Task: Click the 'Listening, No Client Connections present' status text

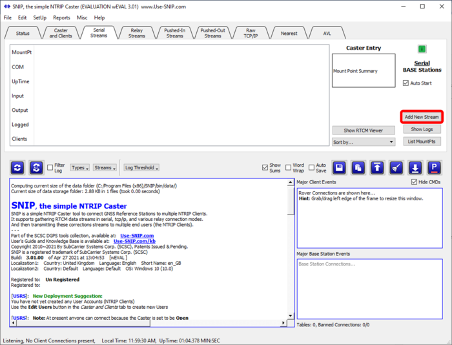Action: 49,340
